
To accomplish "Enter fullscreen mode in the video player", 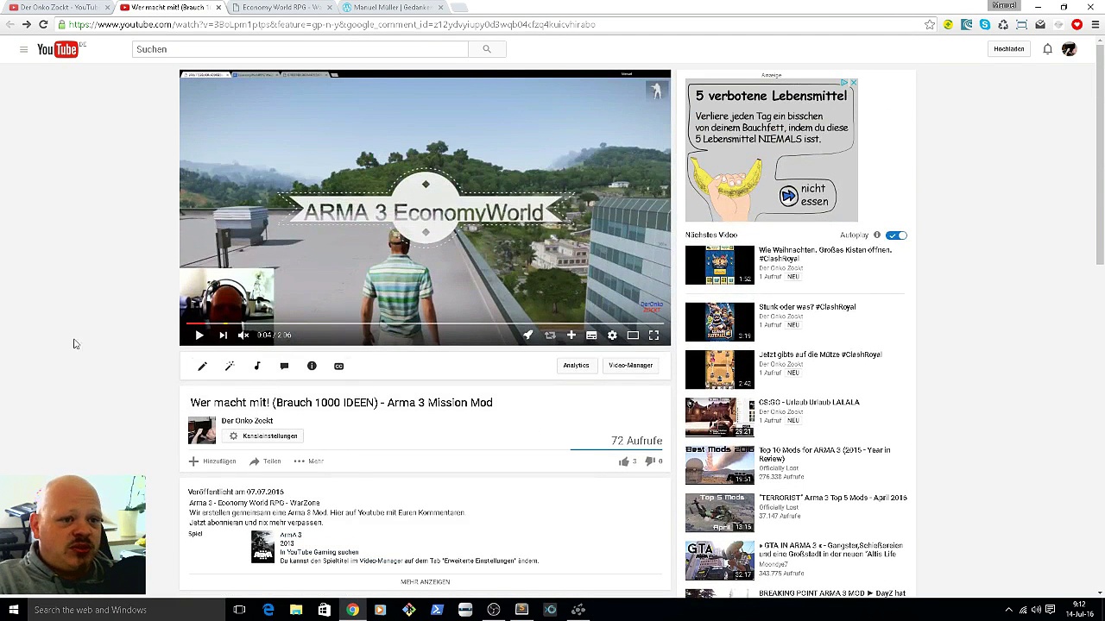I will coord(654,336).
